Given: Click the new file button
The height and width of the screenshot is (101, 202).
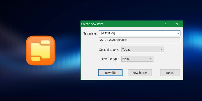Looking at the screenshot, I should coord(110,73).
